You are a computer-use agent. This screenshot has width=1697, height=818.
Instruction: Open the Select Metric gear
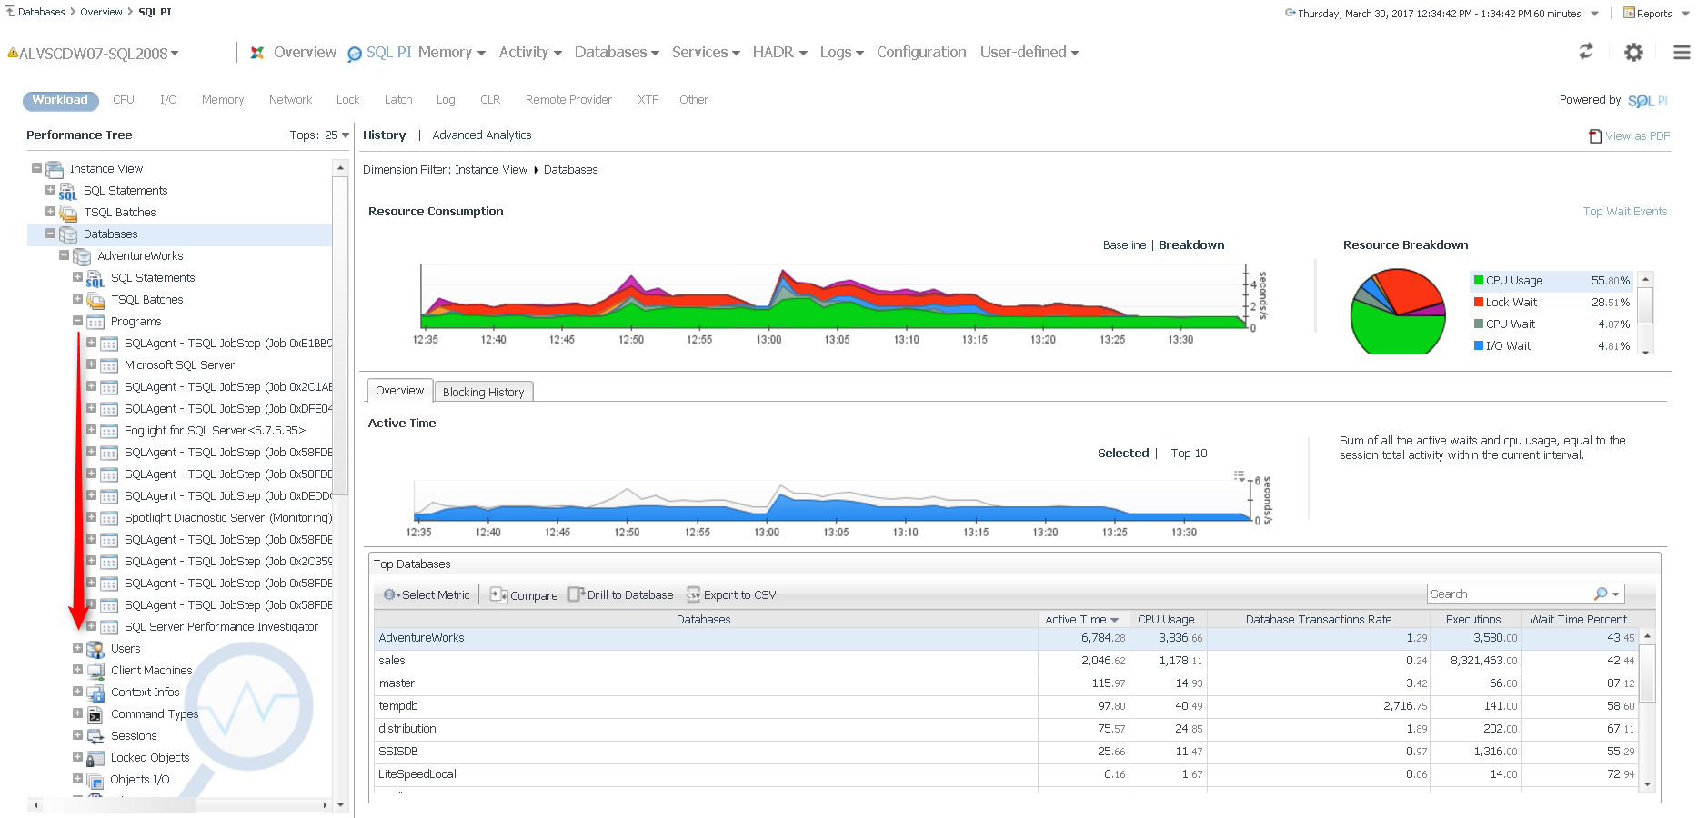coord(390,595)
